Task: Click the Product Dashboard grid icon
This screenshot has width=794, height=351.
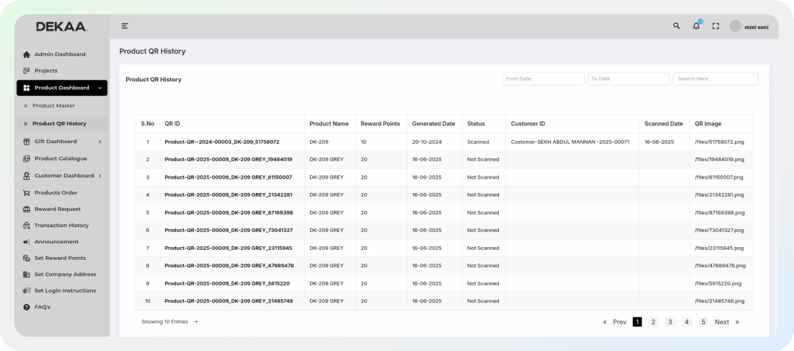Action: 27,88
